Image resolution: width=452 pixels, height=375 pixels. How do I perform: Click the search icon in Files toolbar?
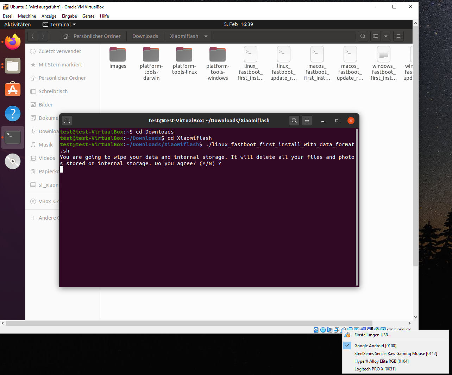point(363,36)
